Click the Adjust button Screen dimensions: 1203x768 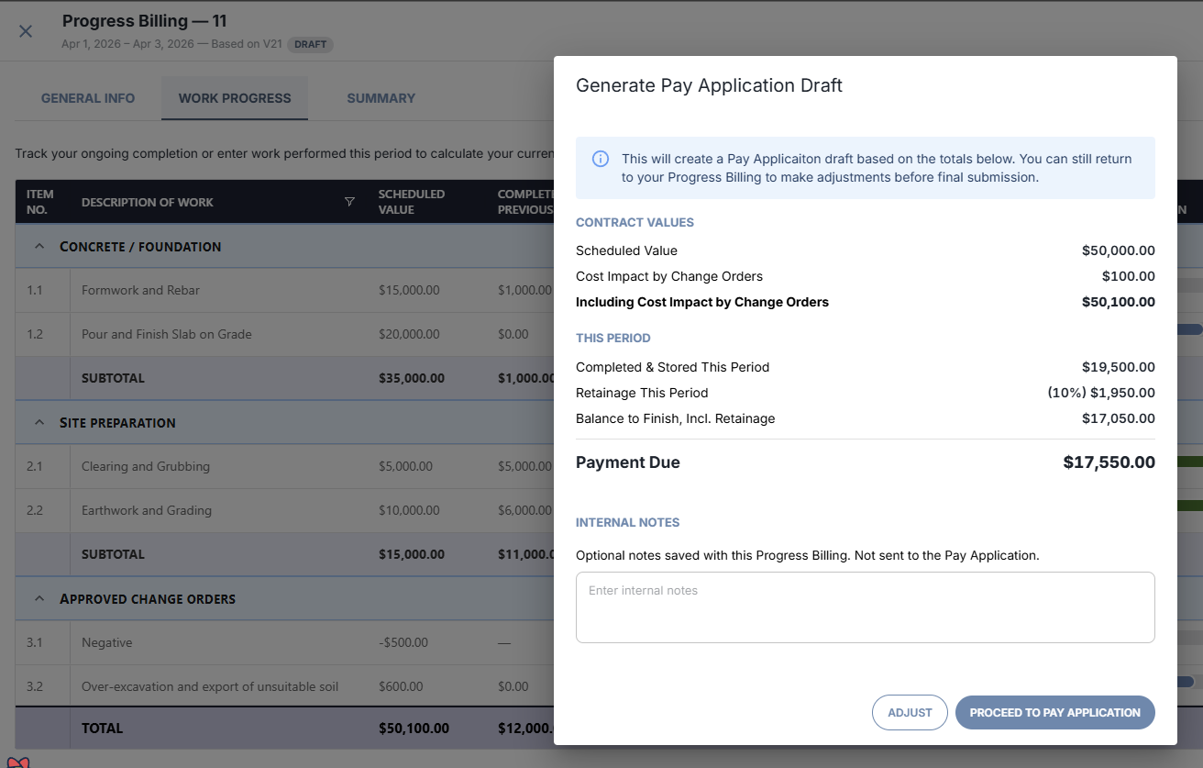[910, 712]
